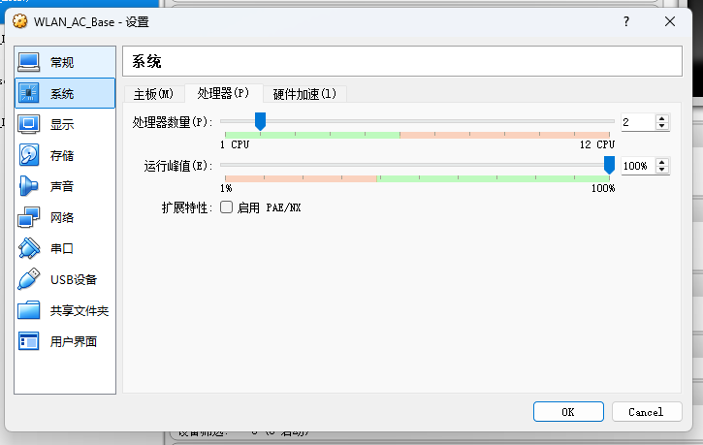Increase 运行峰值 percentage with up arrow
Image resolution: width=703 pixels, height=445 pixels.
[x=662, y=162]
